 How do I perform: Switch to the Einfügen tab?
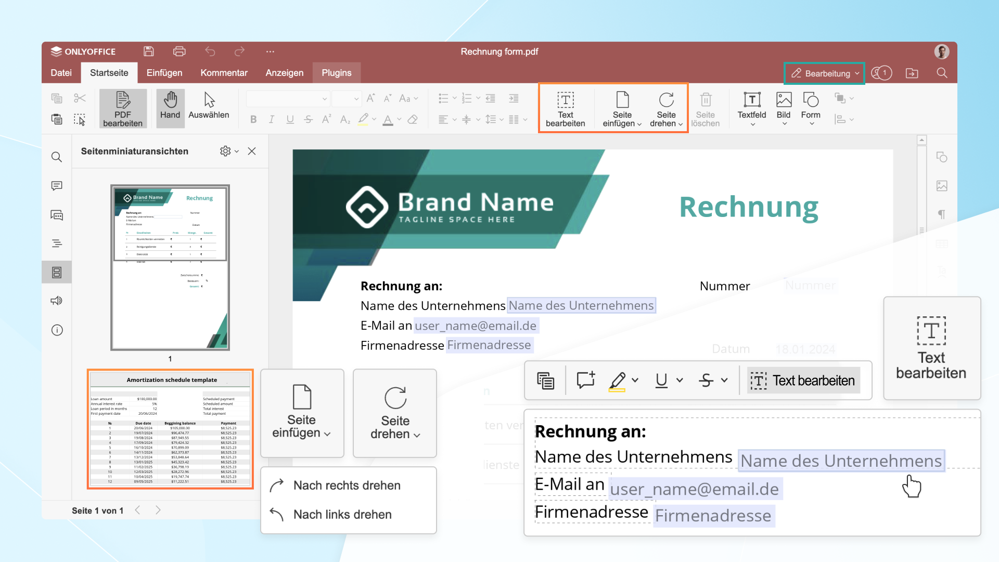pos(164,73)
